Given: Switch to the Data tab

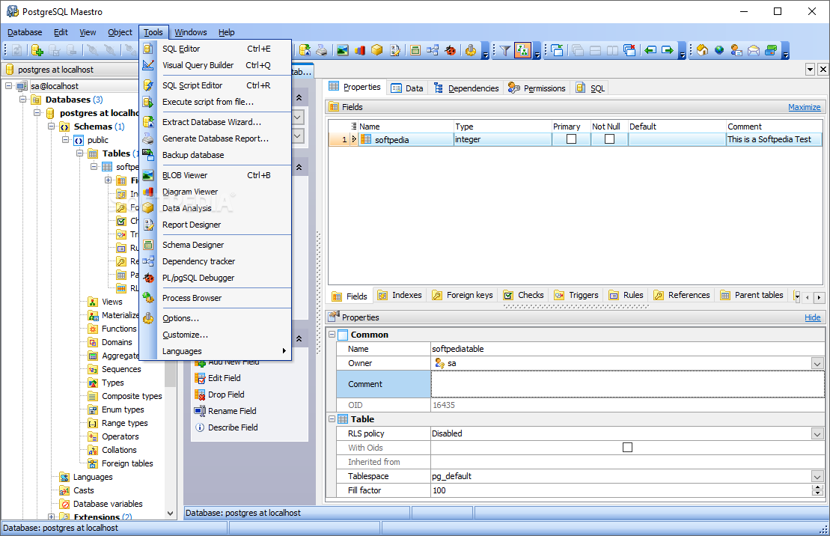Looking at the screenshot, I should point(407,88).
